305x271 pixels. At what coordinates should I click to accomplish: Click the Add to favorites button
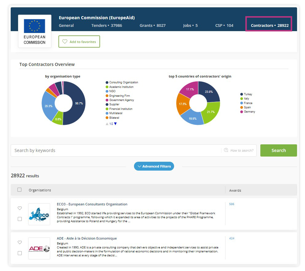pyautogui.click(x=79, y=42)
